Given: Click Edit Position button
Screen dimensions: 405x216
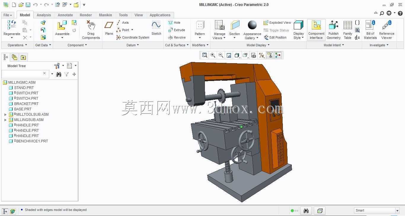Looking at the screenshot, I should point(275,37).
